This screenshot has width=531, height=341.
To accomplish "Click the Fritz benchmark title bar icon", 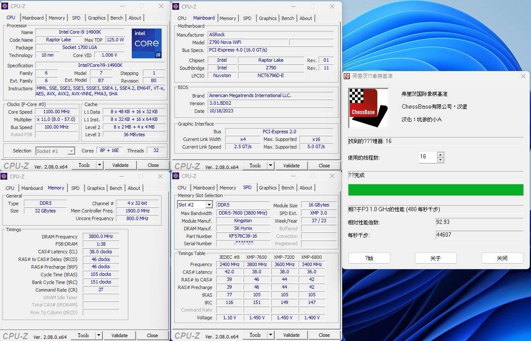I will point(347,76).
